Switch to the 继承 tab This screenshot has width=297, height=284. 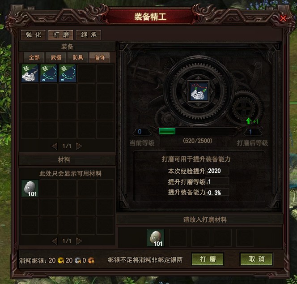pyautogui.click(x=89, y=35)
